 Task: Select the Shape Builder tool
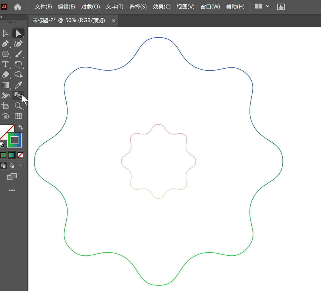tap(18, 75)
